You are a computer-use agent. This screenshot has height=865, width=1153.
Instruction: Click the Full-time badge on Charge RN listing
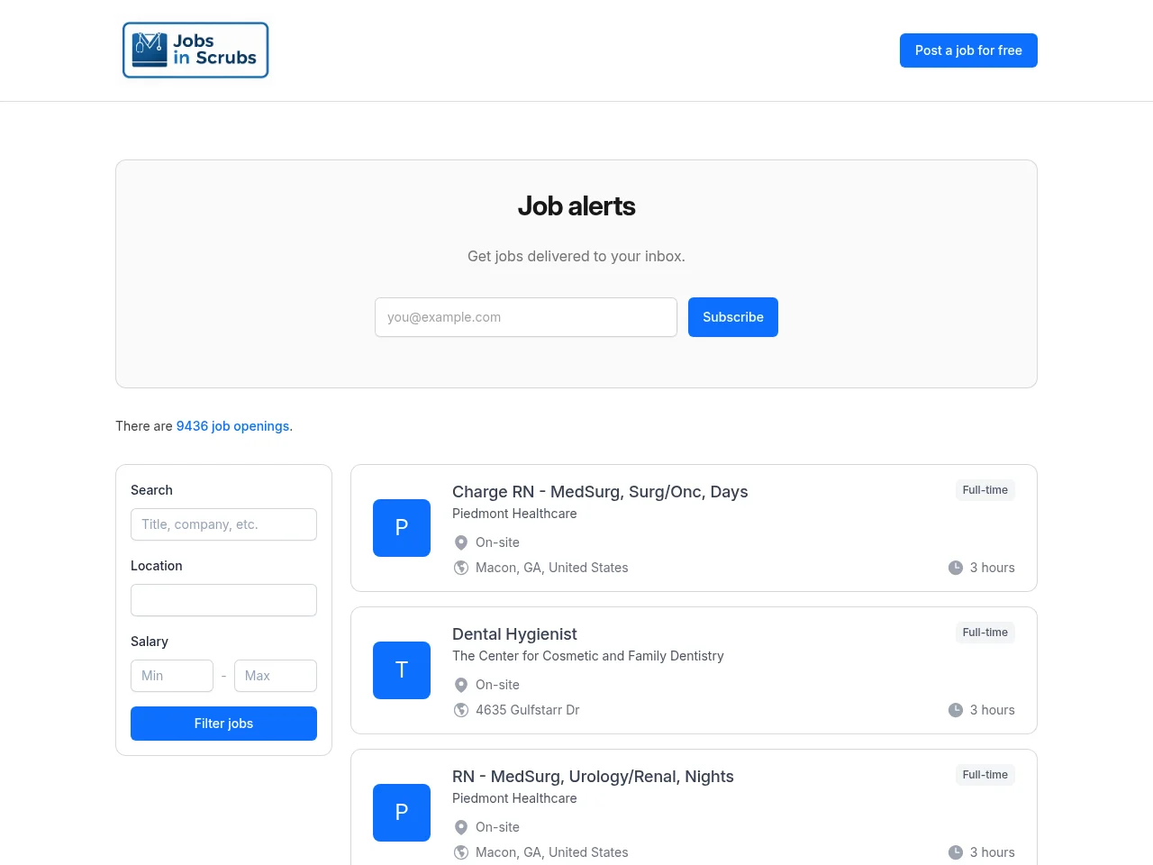click(x=985, y=490)
